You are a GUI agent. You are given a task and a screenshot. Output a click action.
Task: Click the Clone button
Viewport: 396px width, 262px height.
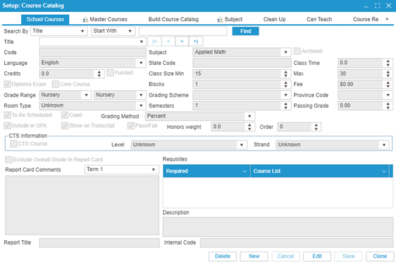pos(379,256)
